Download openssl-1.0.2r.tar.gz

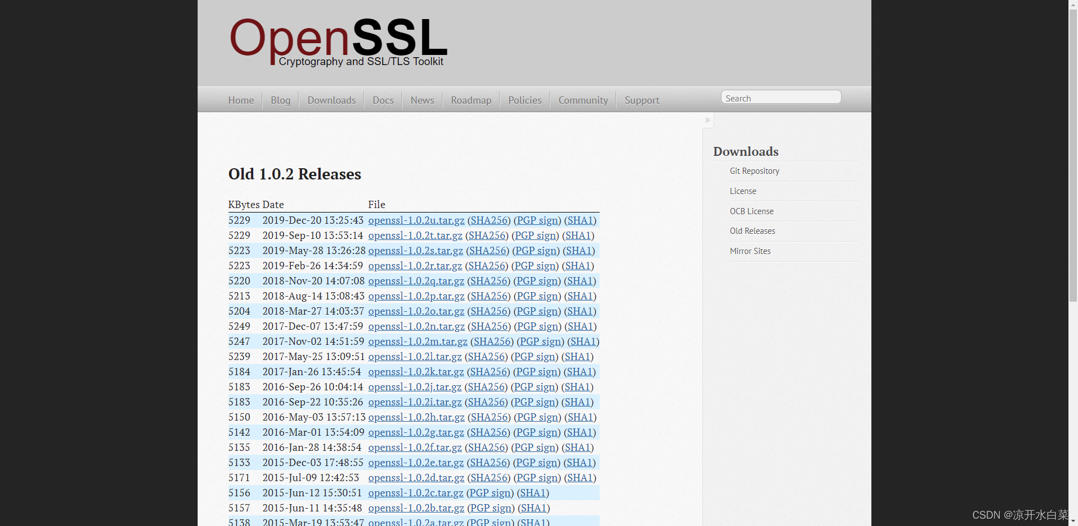(x=415, y=266)
